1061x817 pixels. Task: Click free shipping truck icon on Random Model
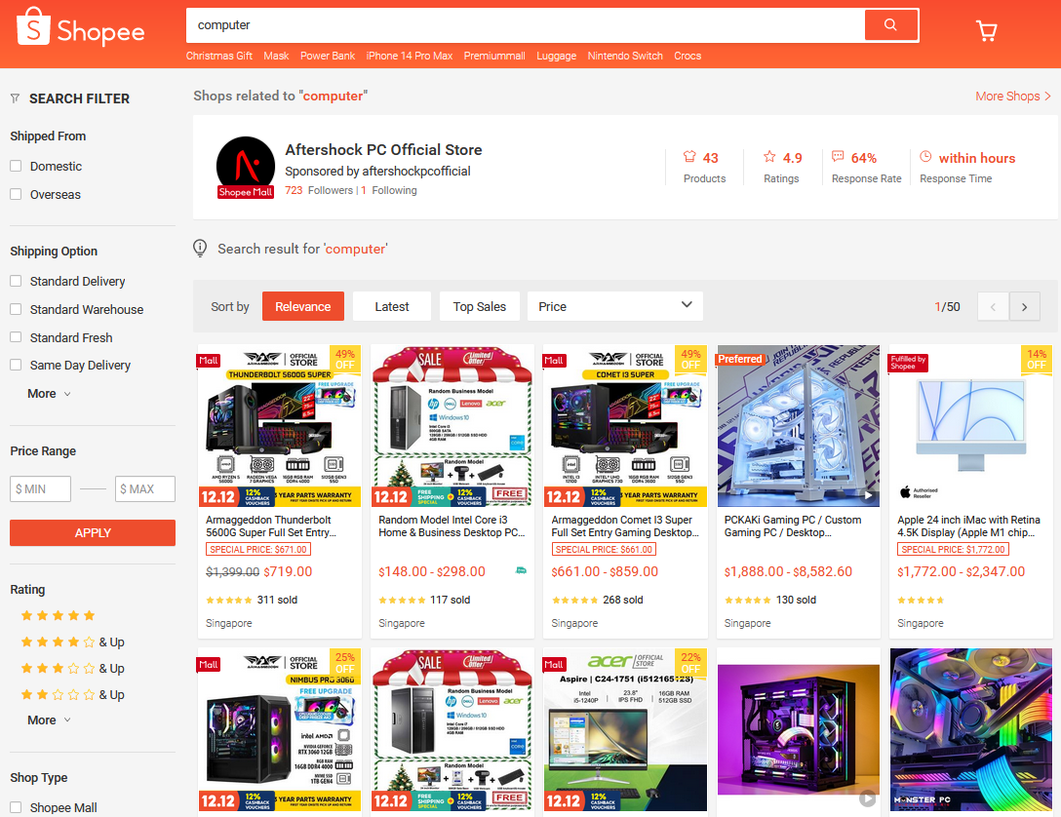point(521,570)
